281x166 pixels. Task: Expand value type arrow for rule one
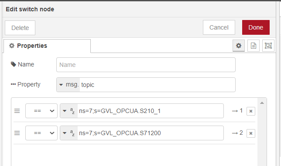click(x=65, y=111)
